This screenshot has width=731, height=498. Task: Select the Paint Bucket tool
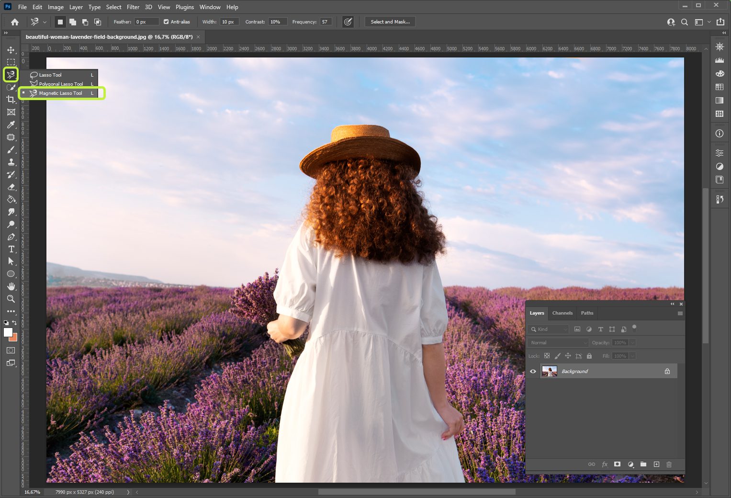click(11, 200)
